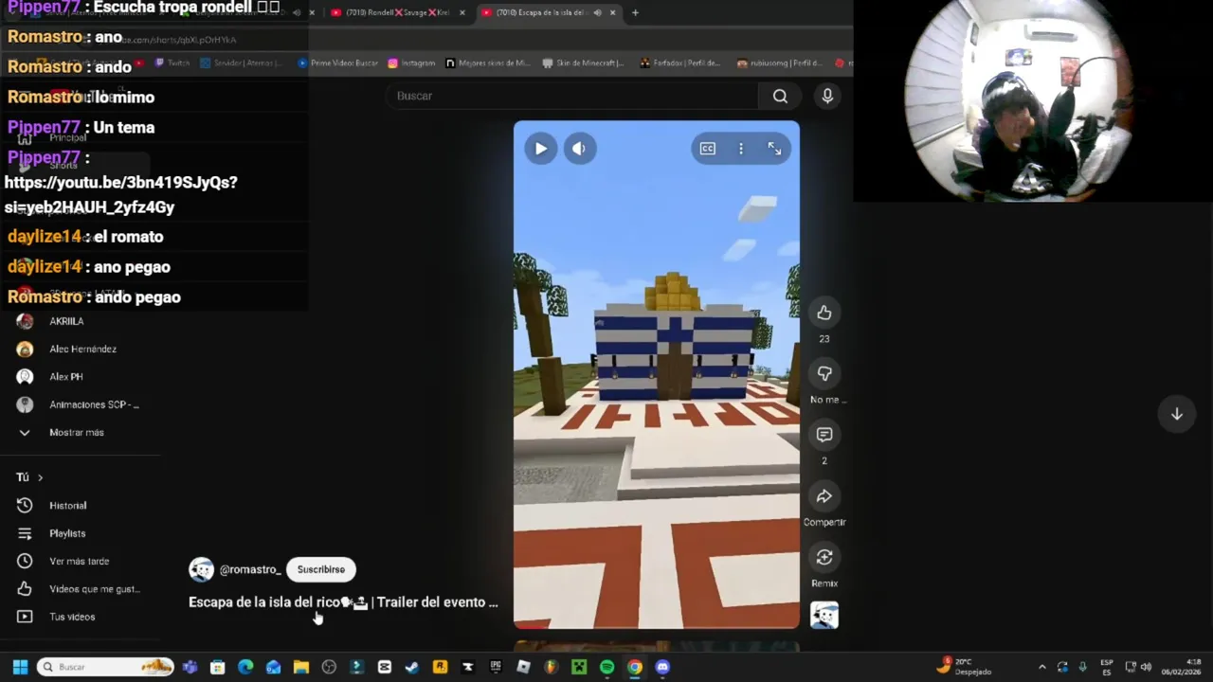Click the Short title Escapa de la isla
Image resolution: width=1213 pixels, height=682 pixels.
point(343,602)
